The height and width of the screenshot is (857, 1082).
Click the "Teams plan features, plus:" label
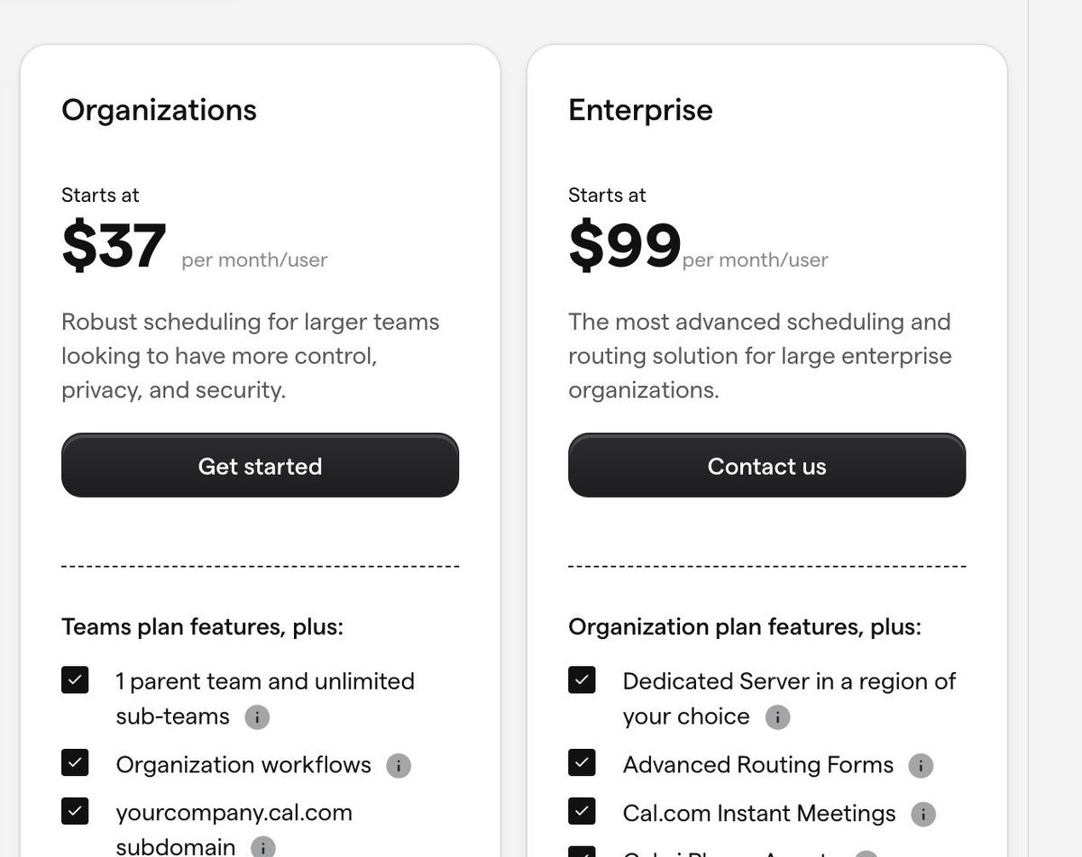(202, 626)
